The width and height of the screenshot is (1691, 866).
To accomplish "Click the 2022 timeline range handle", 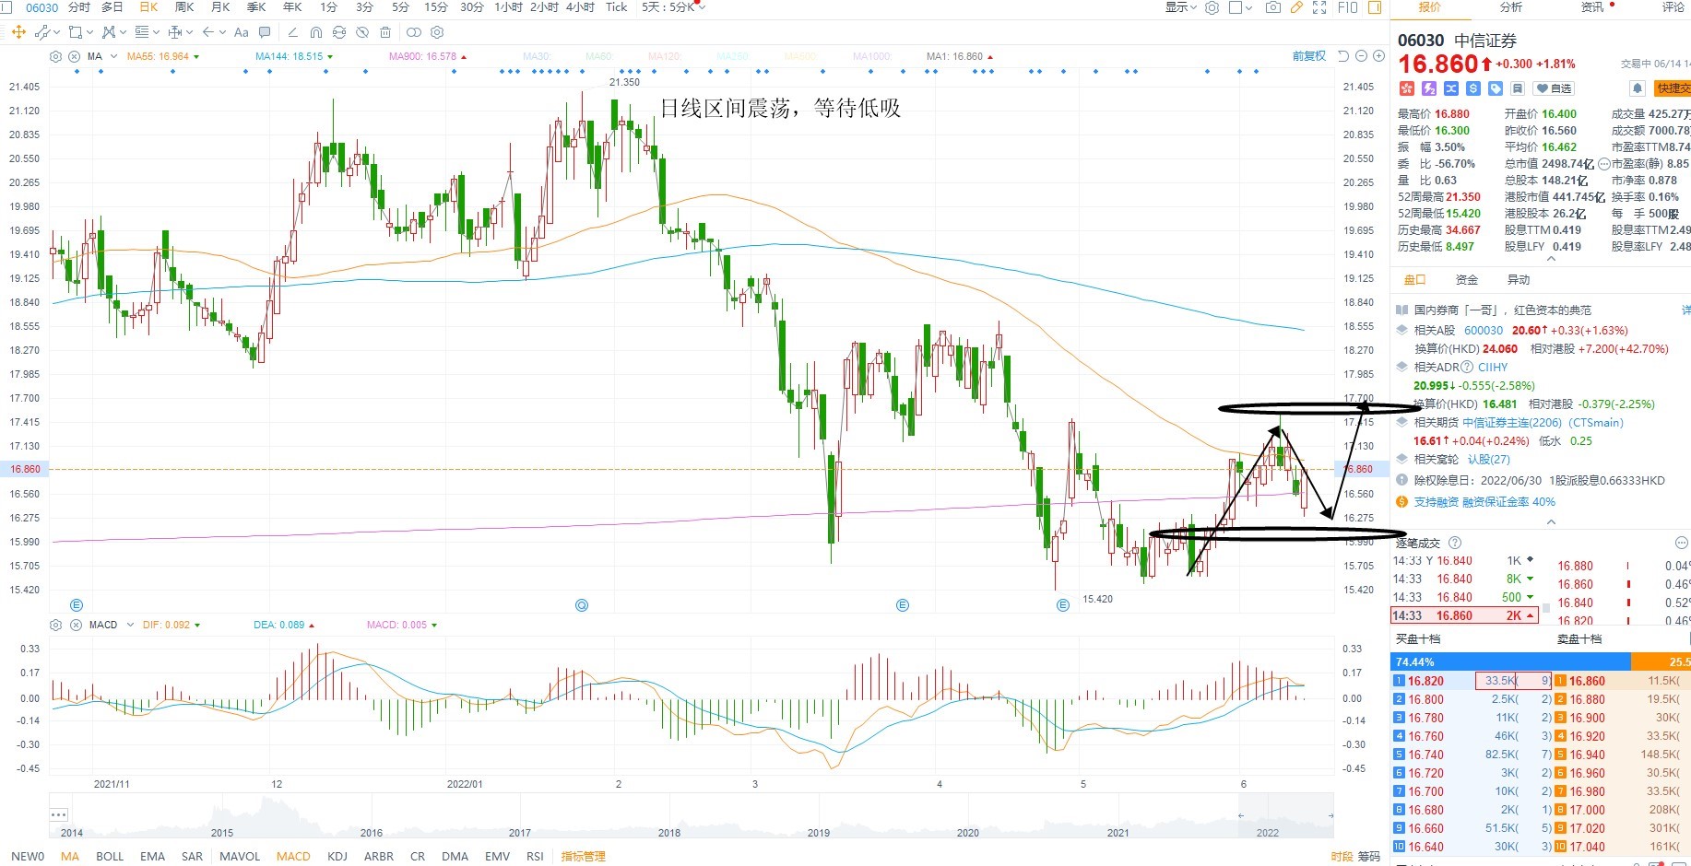I will pos(1240,815).
